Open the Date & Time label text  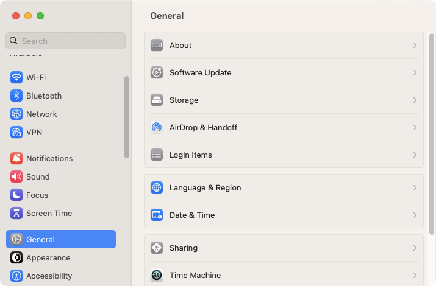[x=192, y=215]
